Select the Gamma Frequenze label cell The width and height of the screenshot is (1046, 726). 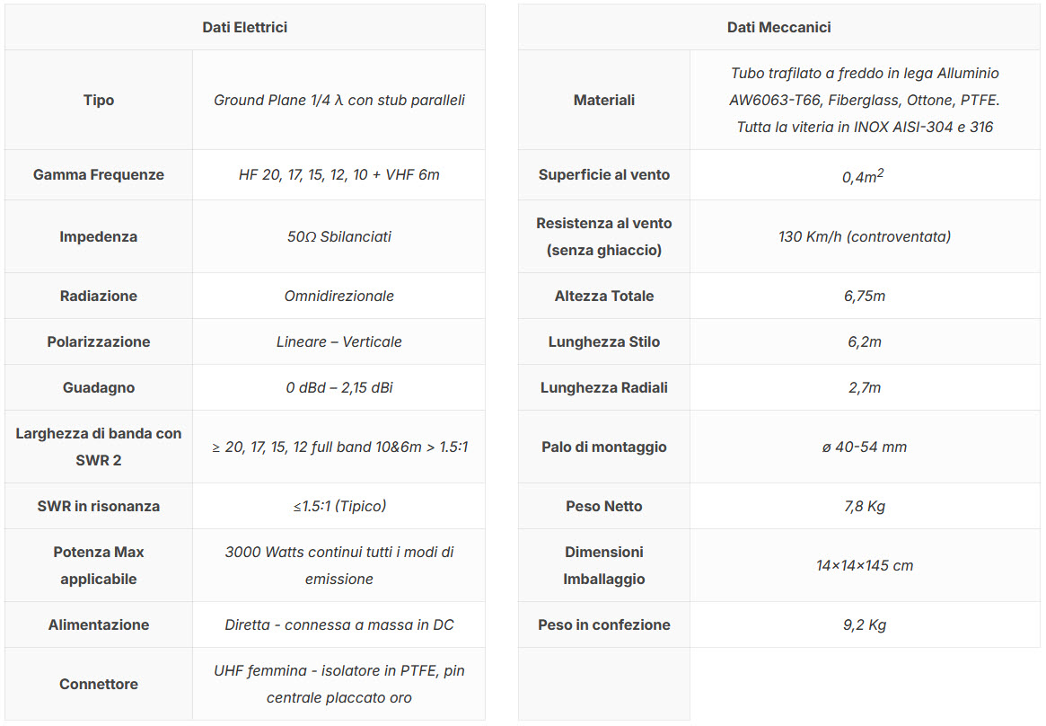(99, 174)
